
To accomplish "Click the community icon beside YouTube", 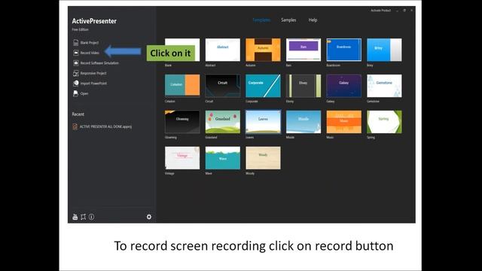I will click(83, 217).
